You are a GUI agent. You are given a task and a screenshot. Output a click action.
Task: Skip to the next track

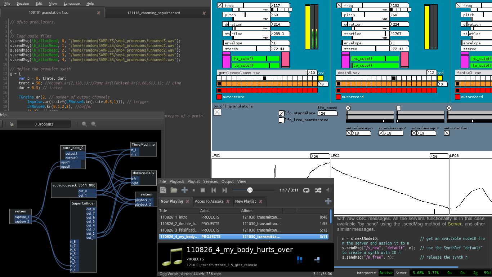click(225, 190)
